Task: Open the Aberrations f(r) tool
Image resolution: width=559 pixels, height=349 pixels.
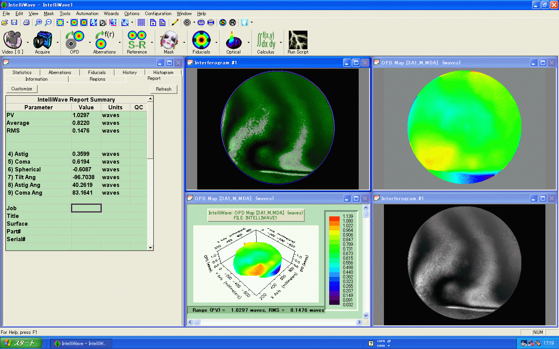Action: [x=104, y=40]
